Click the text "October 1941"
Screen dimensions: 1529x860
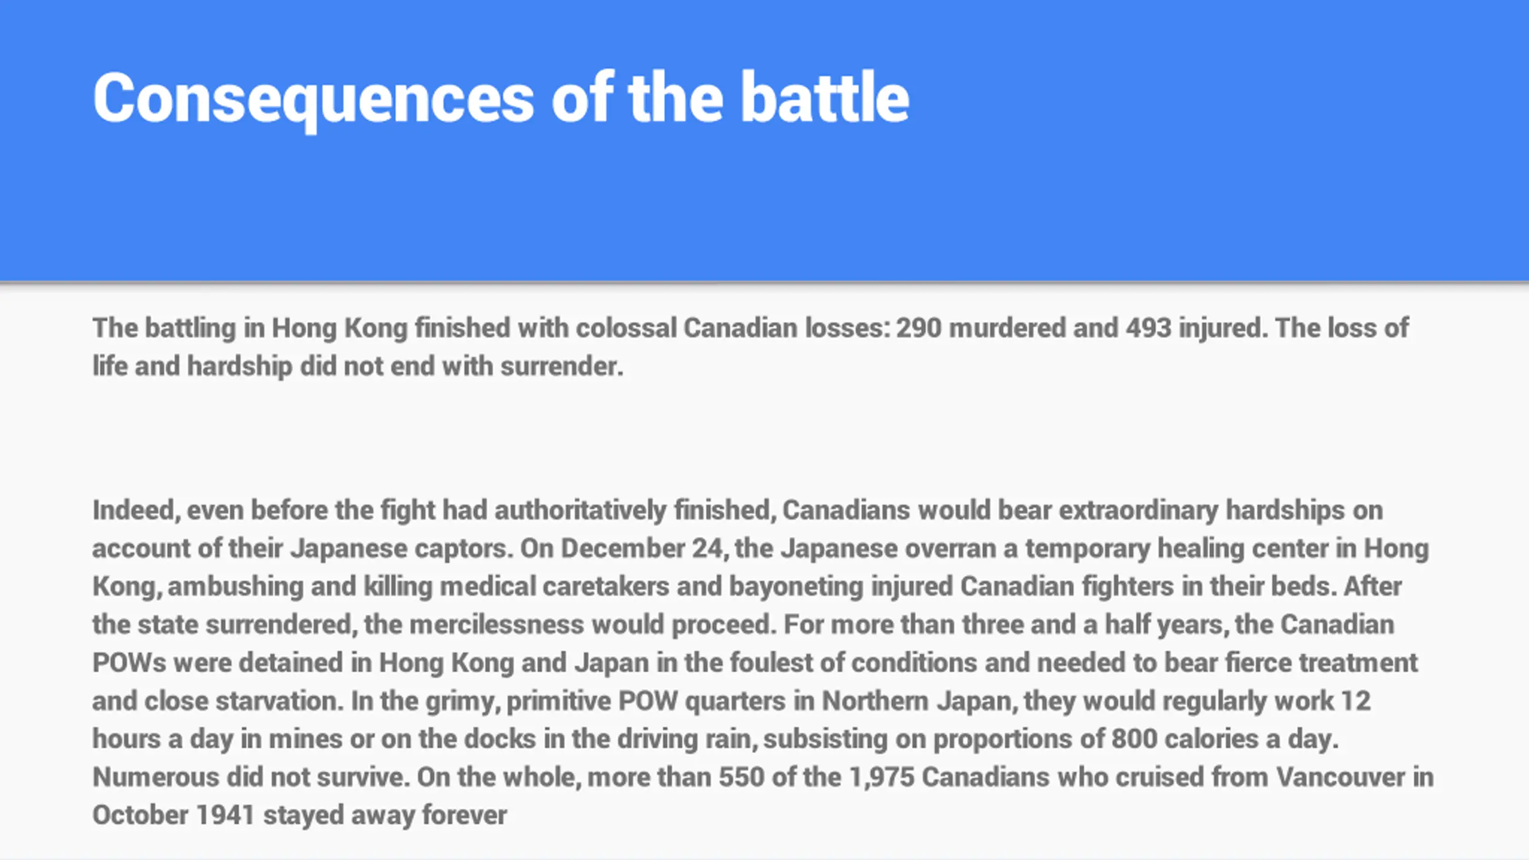pyautogui.click(x=174, y=816)
